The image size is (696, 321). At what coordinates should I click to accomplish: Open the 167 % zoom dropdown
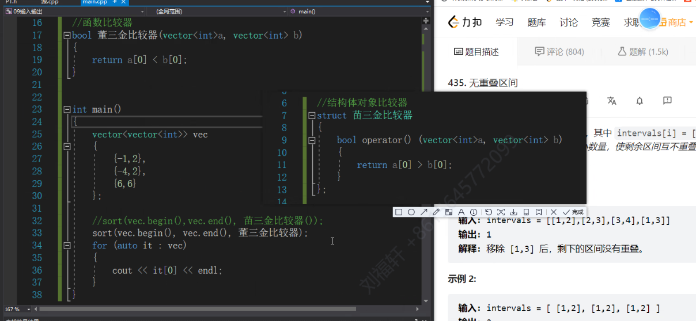coord(17,309)
